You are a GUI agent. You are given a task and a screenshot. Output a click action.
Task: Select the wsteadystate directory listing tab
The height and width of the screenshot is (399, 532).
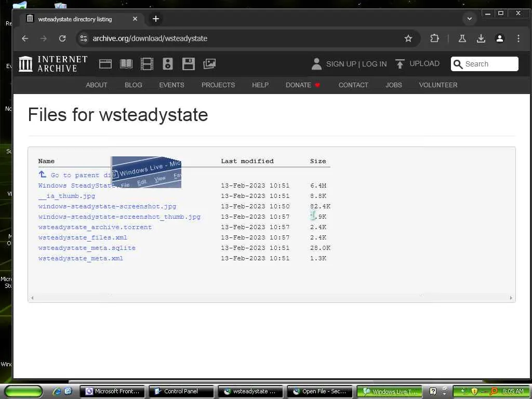click(83, 19)
